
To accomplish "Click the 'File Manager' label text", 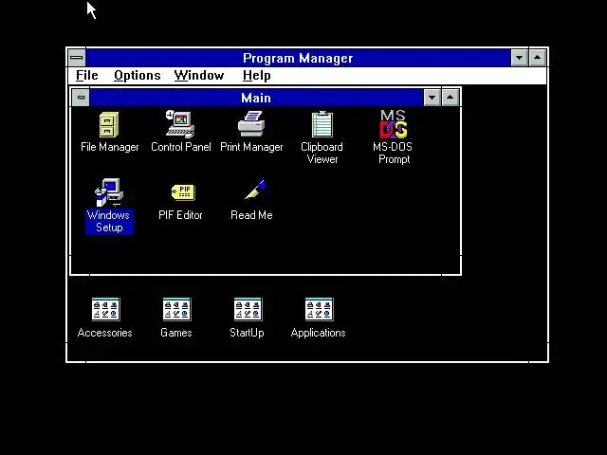I will (x=110, y=147).
